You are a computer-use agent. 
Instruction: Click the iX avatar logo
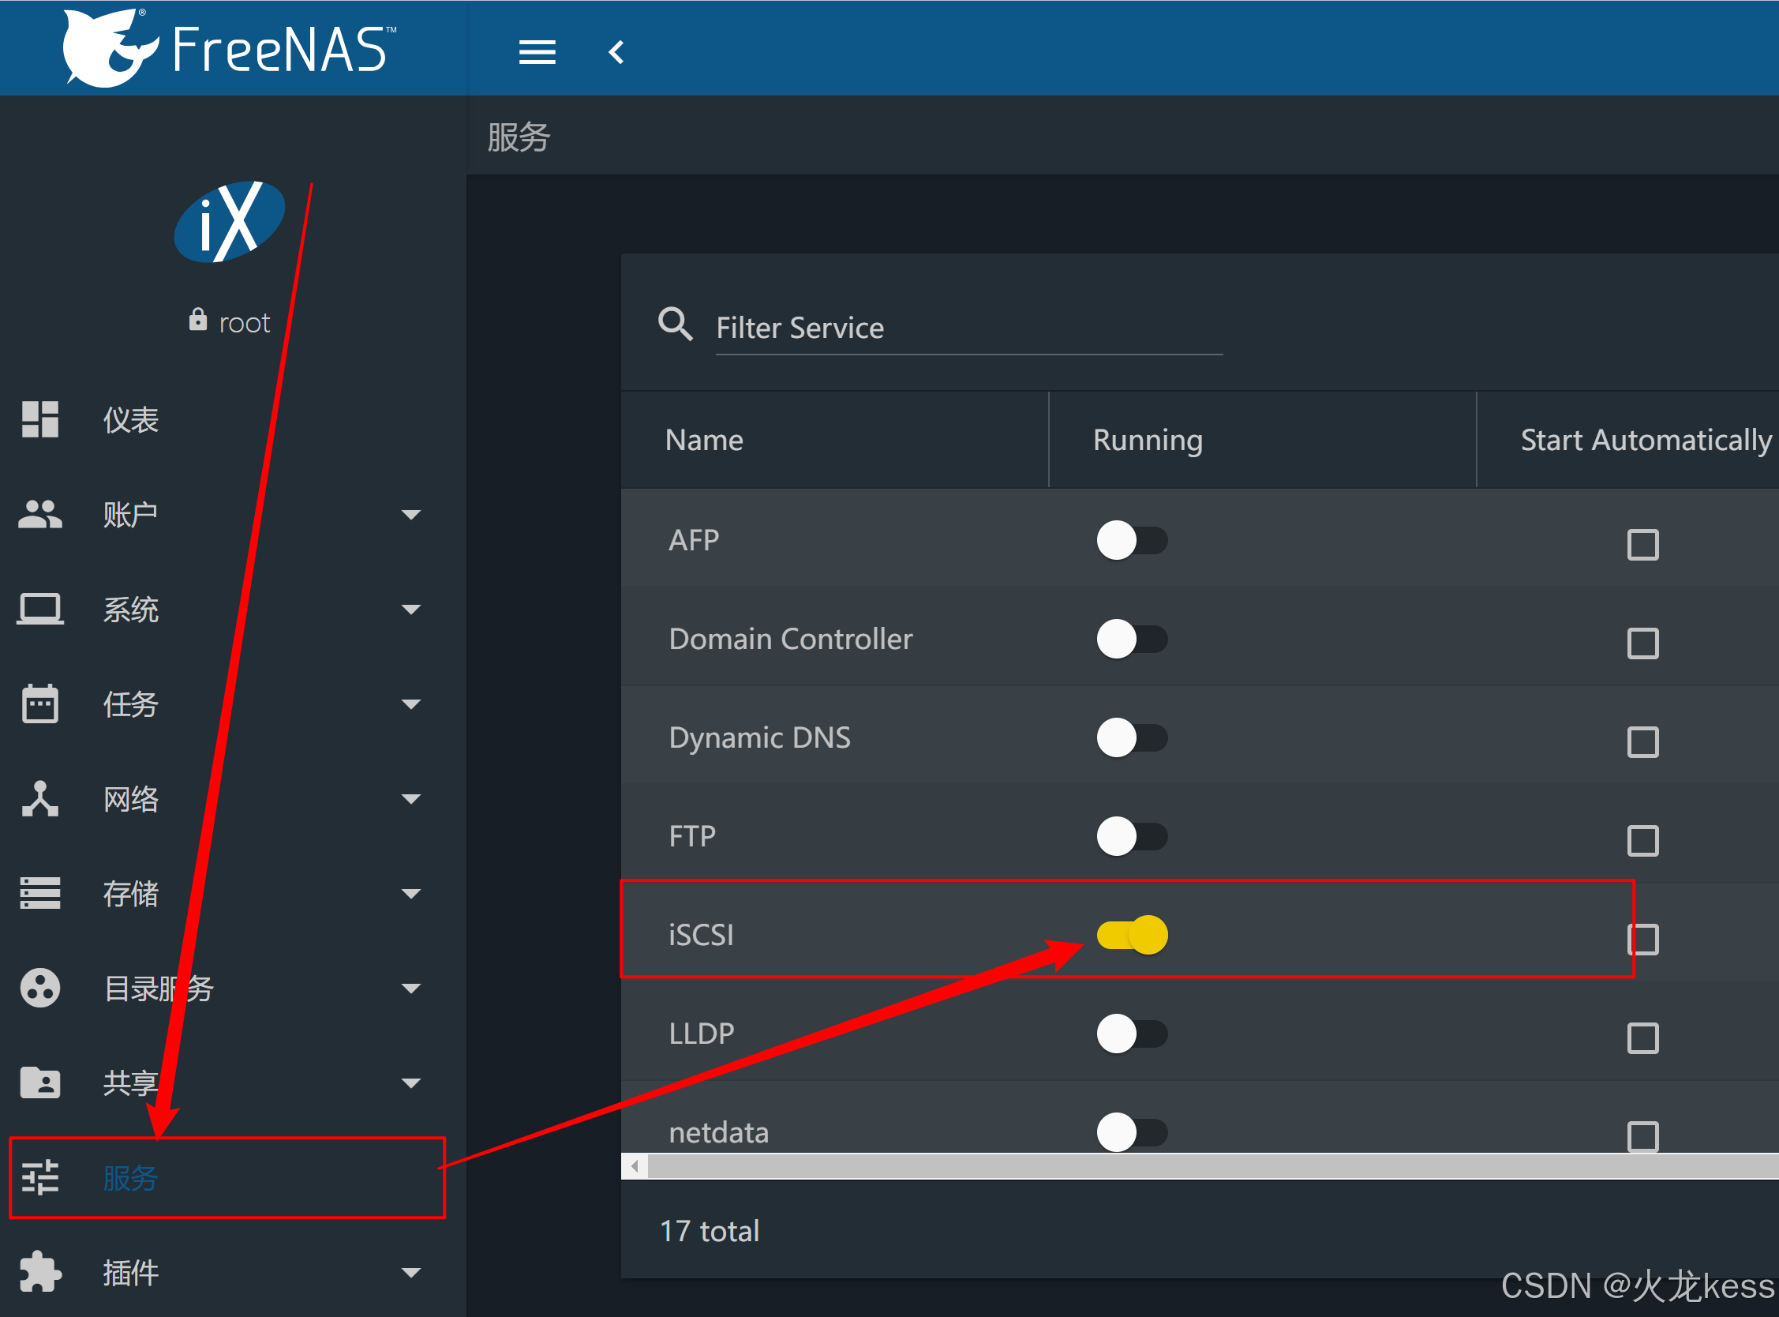[x=230, y=223]
